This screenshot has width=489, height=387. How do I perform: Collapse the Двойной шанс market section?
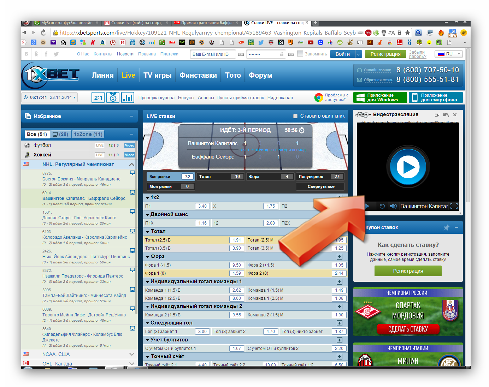coord(148,214)
